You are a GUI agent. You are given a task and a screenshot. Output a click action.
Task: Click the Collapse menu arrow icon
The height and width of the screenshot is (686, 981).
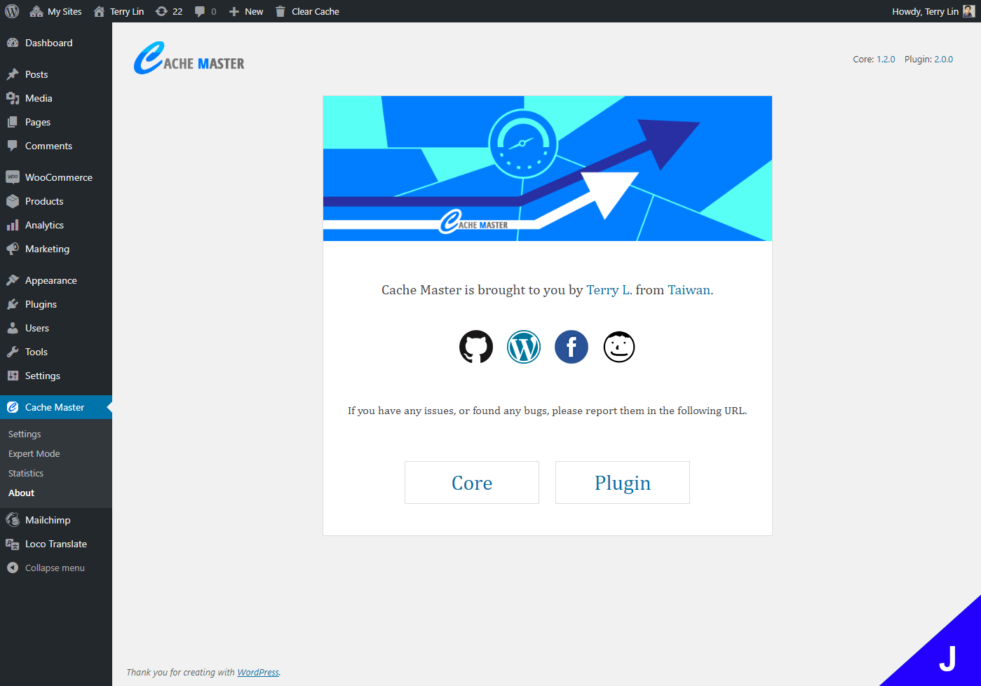coord(13,568)
